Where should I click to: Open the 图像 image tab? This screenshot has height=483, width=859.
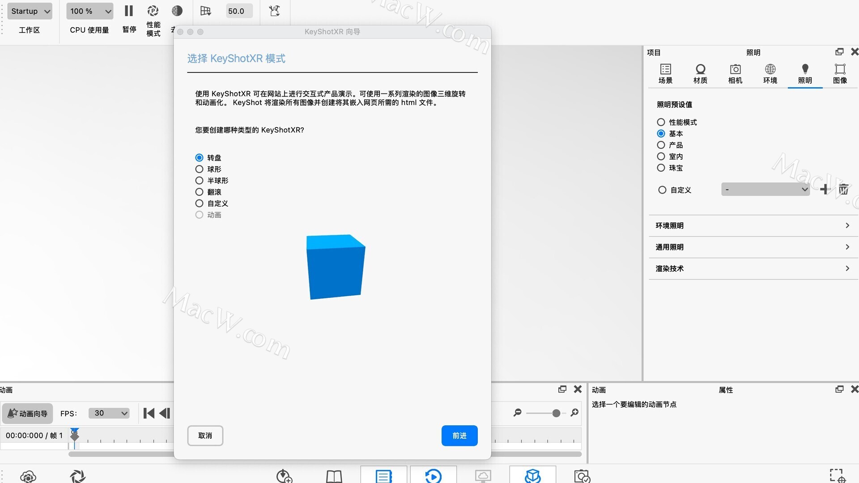840,74
